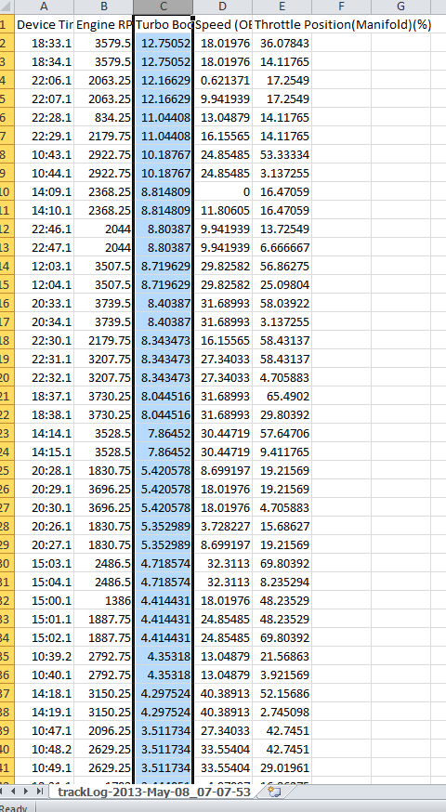Image resolution: width=446 pixels, height=812 pixels.
Task: Click the 3.511734 cell in row 40
Action: click(164, 750)
